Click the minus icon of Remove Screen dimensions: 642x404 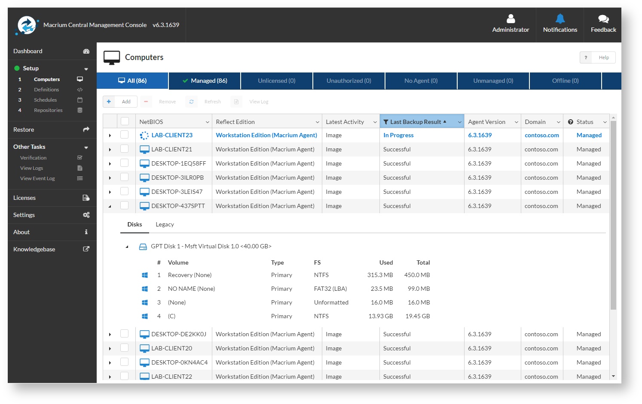146,102
